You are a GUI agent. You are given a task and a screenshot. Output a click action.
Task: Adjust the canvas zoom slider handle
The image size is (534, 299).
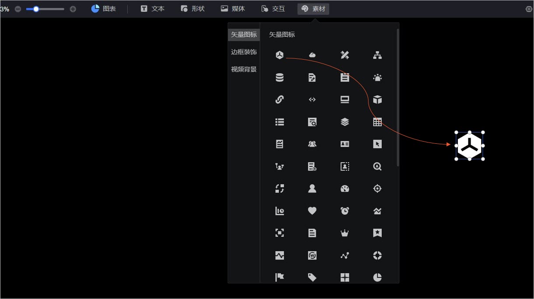coord(36,9)
